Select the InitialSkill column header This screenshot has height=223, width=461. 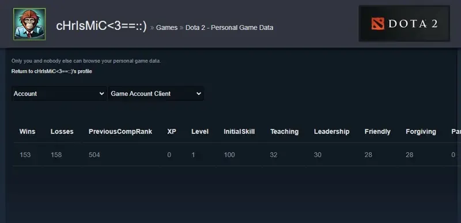[x=239, y=132]
